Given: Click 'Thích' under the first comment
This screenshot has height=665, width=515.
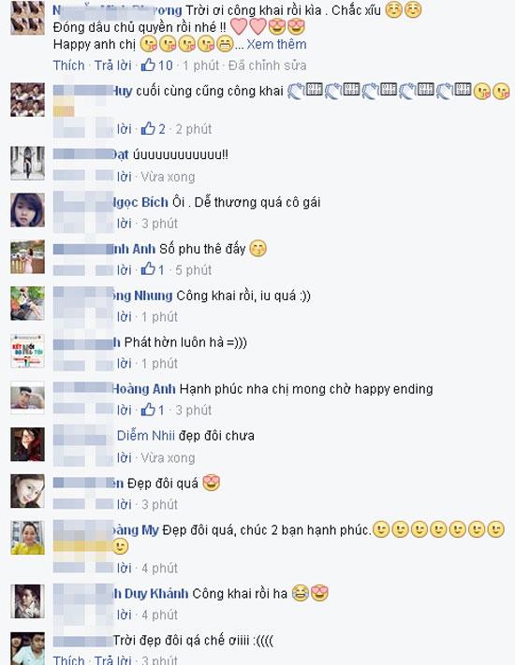Looking at the screenshot, I should click(x=68, y=65).
